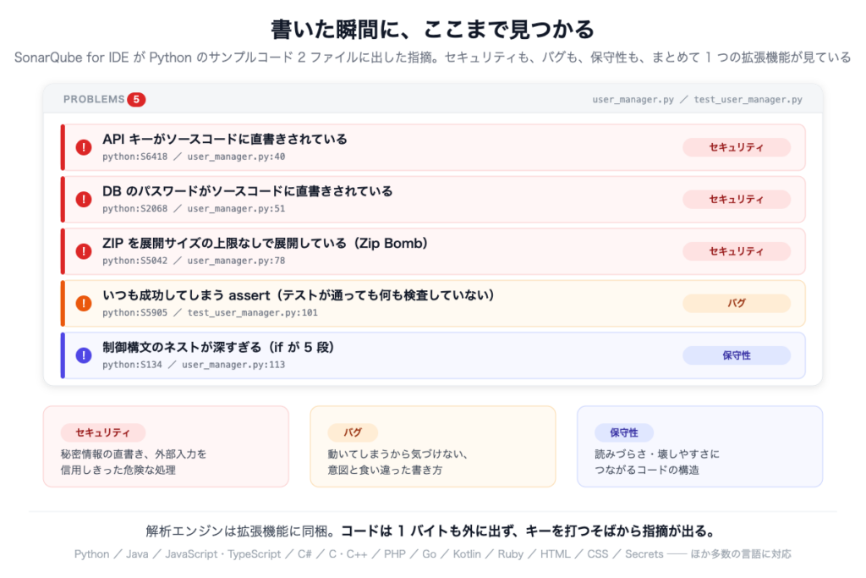Select the PROBLEMS panel tab
Screen dimensions: 866x578
click(x=94, y=100)
